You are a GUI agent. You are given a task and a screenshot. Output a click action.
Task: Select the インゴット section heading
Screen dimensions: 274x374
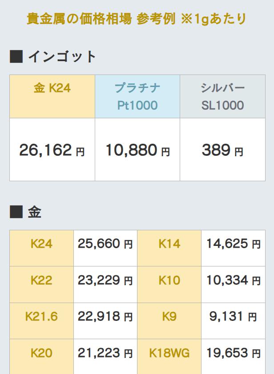click(53, 57)
